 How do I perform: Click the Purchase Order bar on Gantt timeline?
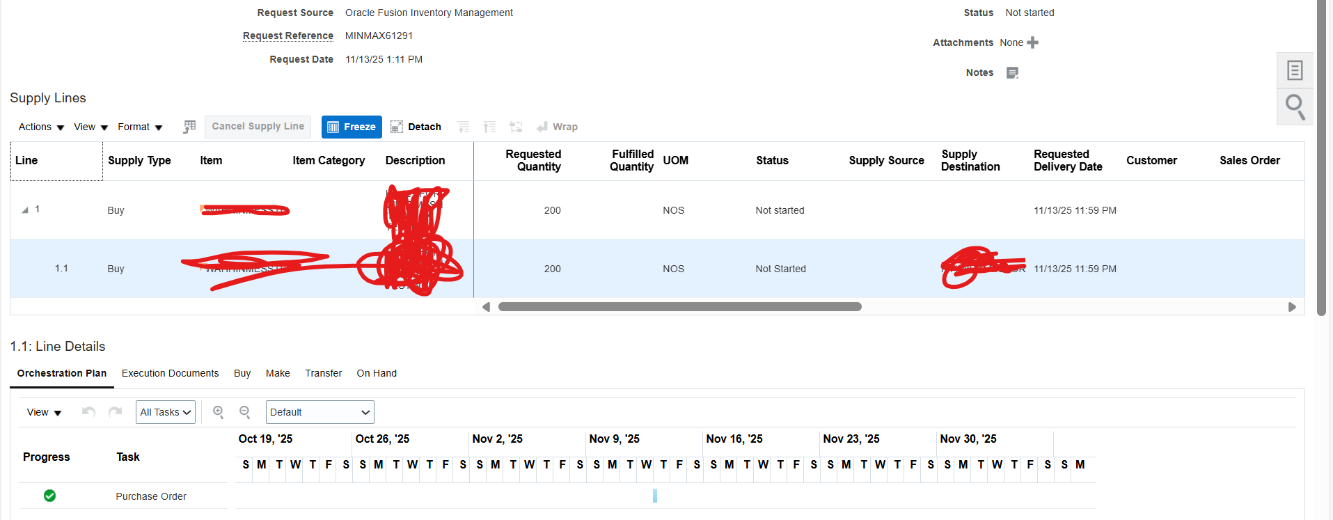click(655, 496)
